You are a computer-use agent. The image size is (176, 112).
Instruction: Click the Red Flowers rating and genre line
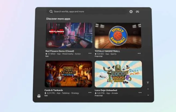(63, 54)
